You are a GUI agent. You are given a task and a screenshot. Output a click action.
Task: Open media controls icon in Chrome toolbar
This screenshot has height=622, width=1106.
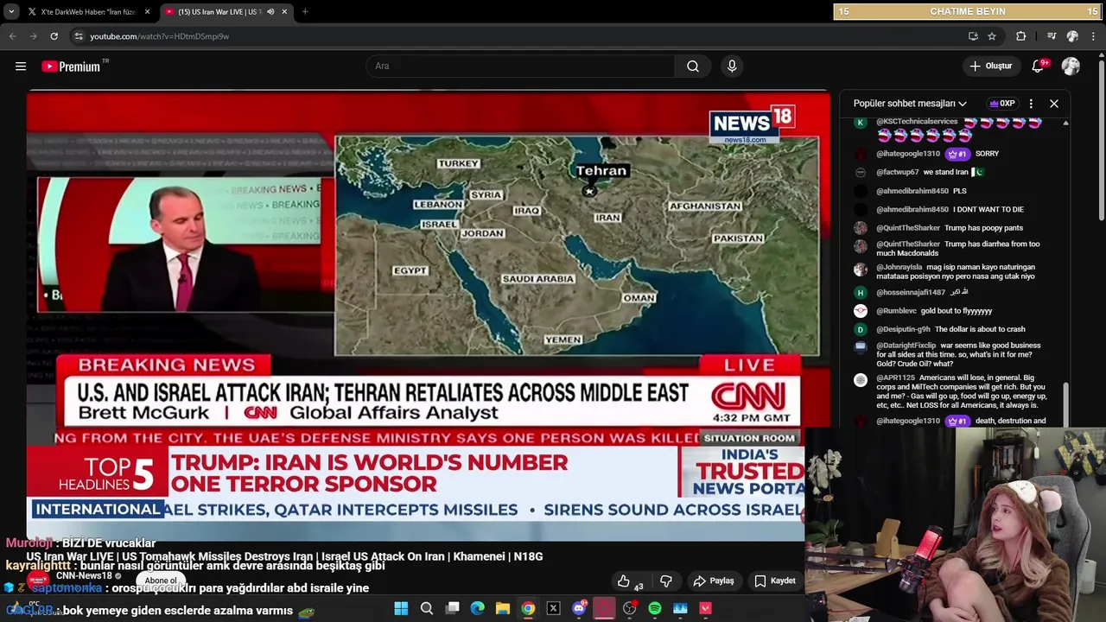1052,36
